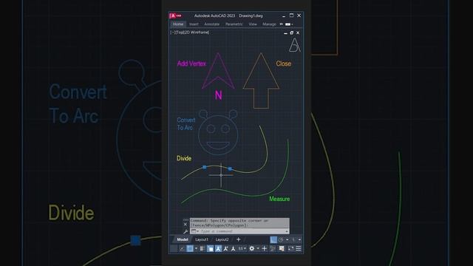This screenshot has width=473, height=266.
Task: Select the yellow Divide text
Action: [x=184, y=158]
